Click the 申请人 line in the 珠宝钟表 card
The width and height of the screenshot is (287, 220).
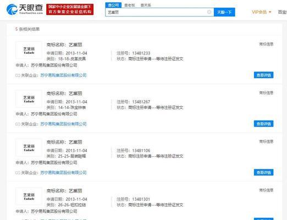click(46, 114)
